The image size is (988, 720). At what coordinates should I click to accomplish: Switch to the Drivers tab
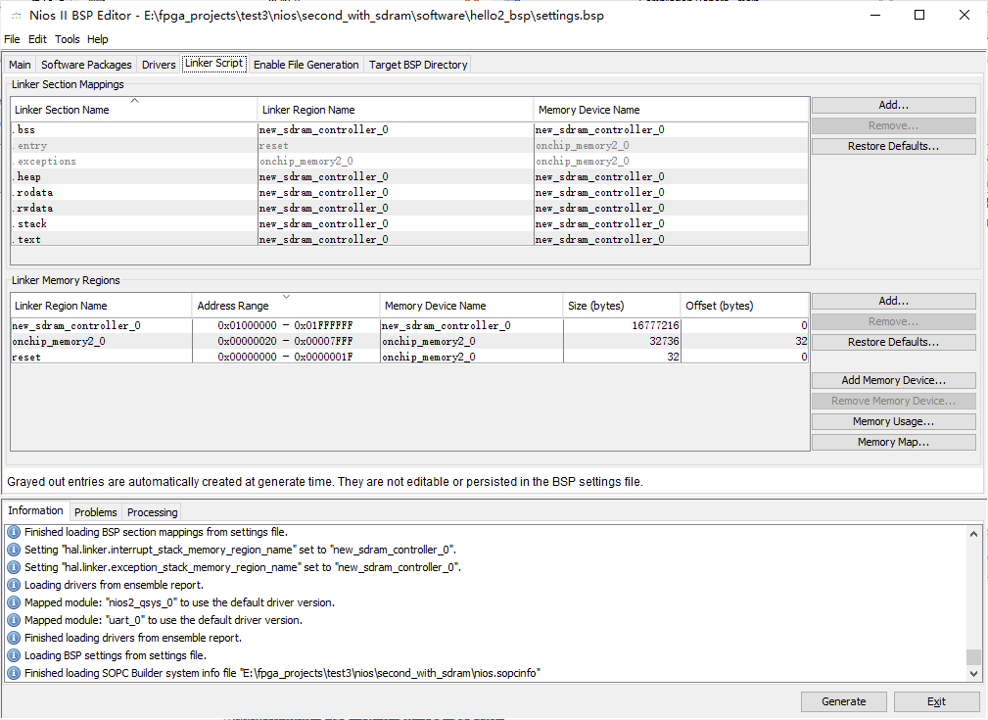158,63
